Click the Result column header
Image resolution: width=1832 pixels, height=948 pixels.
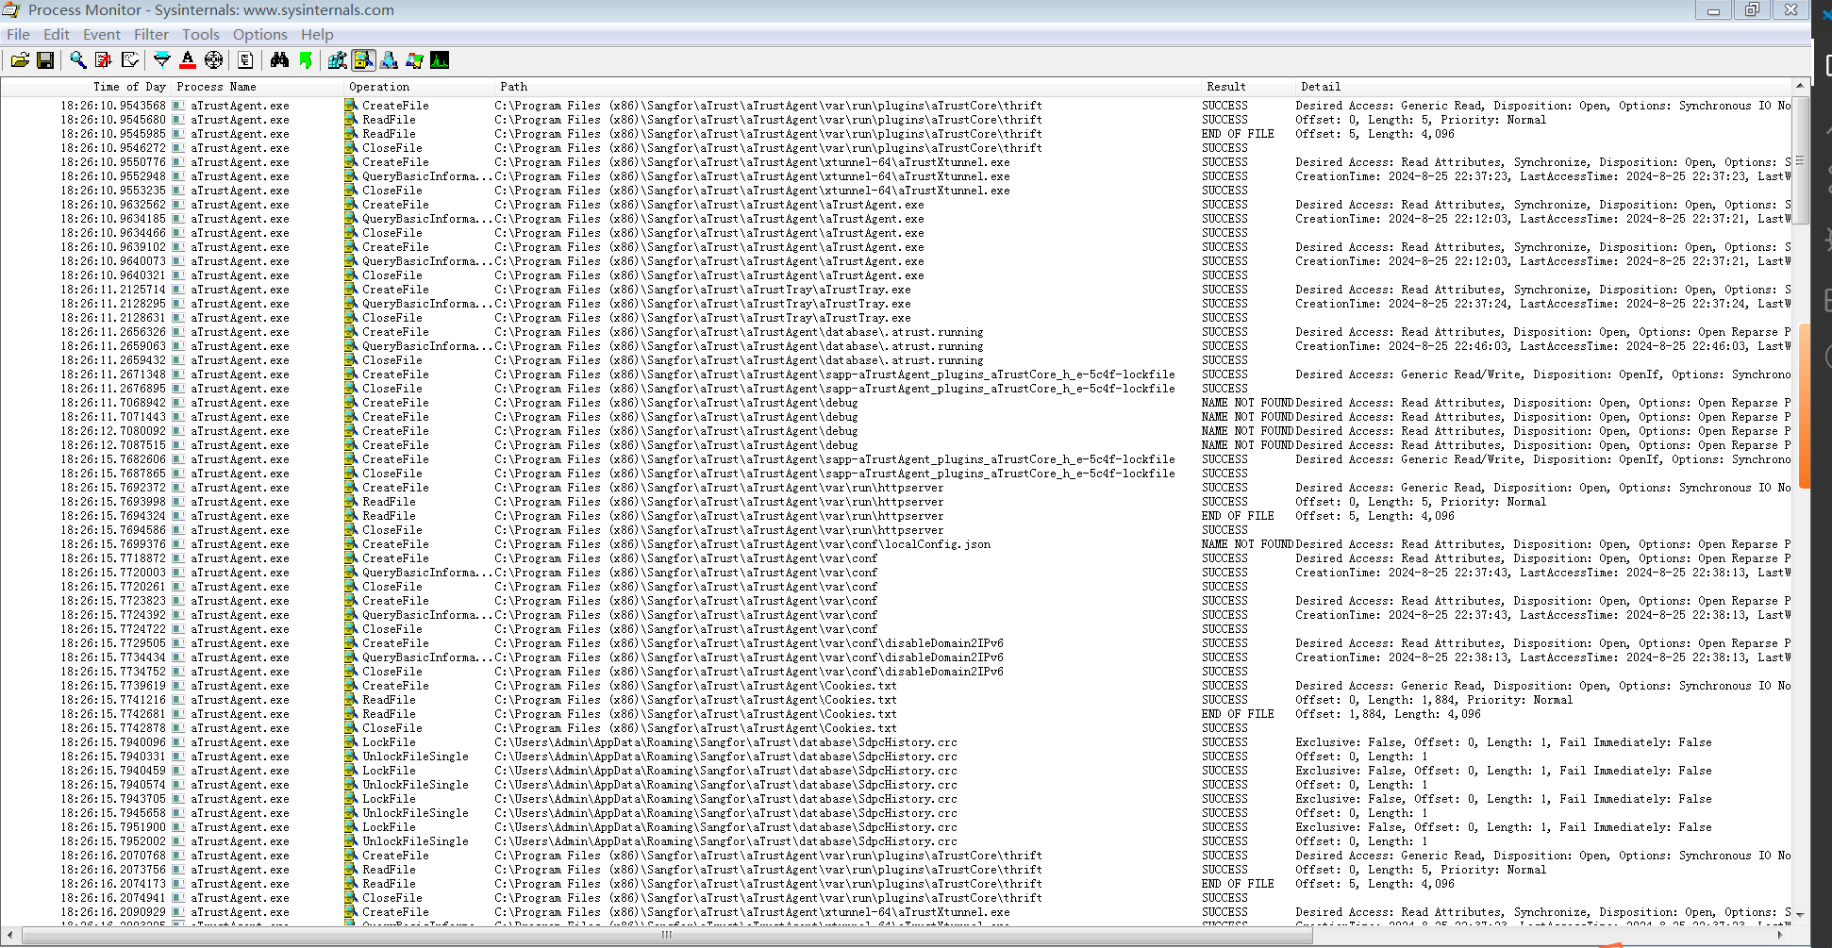[1246, 87]
